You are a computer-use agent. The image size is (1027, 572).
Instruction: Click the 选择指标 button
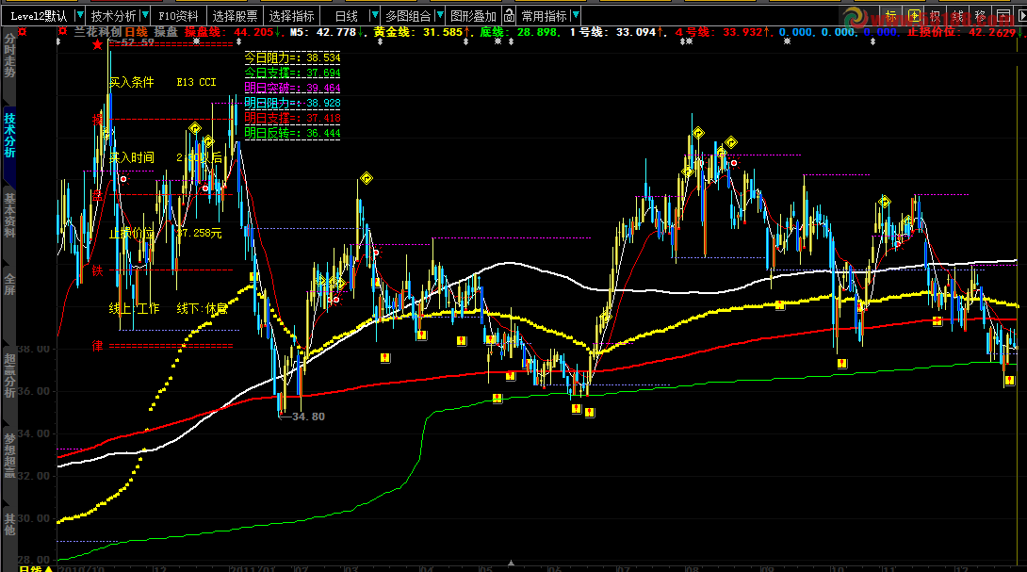[x=291, y=16]
